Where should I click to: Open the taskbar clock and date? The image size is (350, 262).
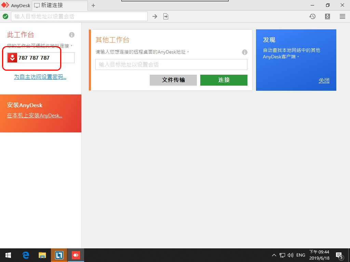[319, 255]
